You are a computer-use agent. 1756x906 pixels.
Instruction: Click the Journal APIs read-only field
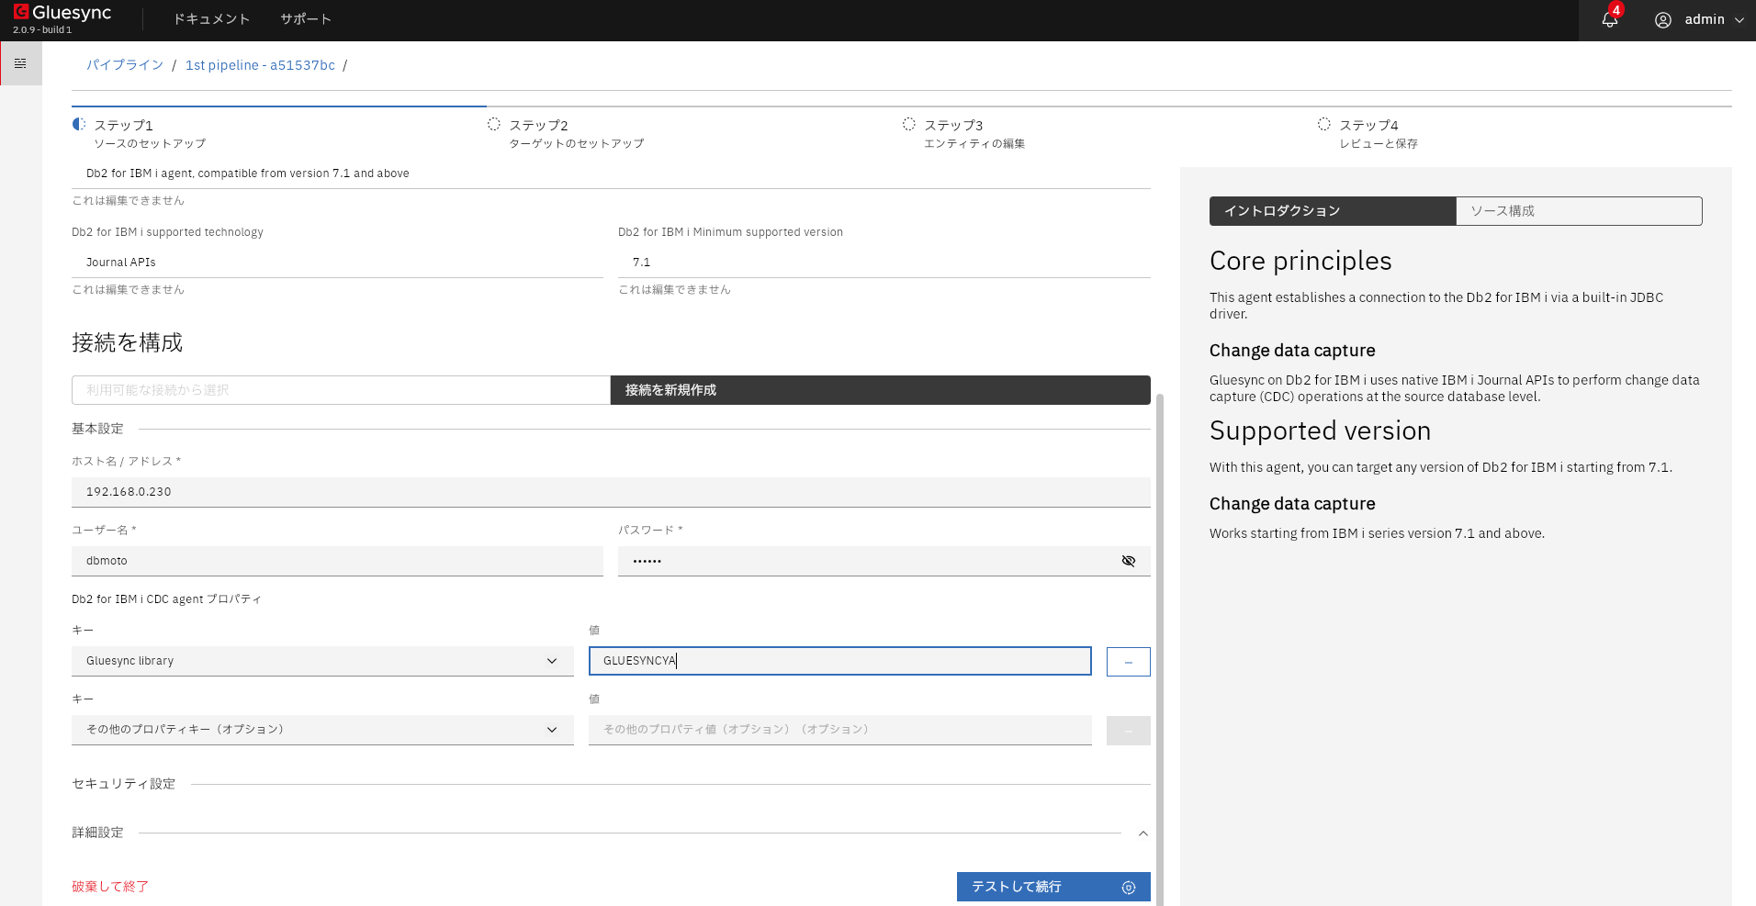[x=337, y=263]
